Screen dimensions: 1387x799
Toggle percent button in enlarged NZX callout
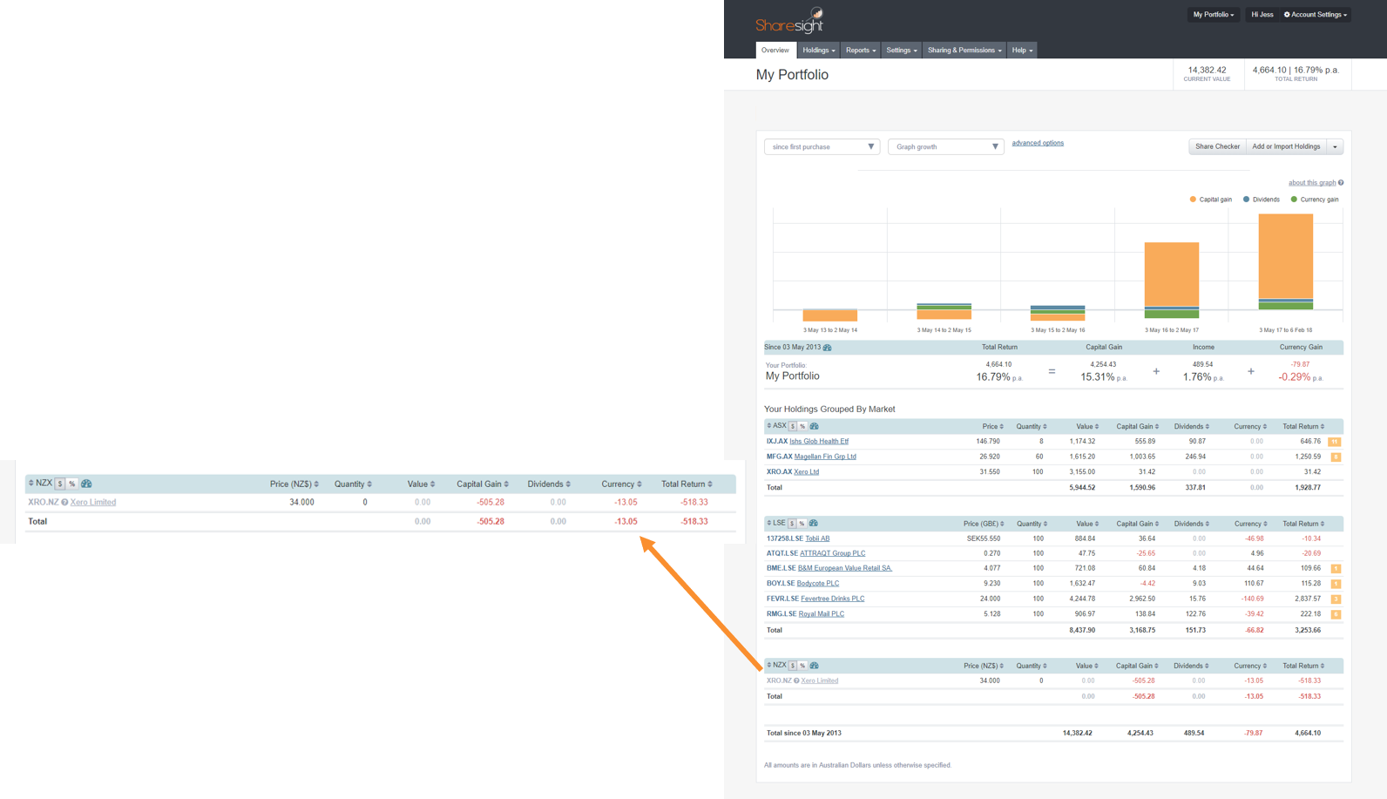[72, 484]
